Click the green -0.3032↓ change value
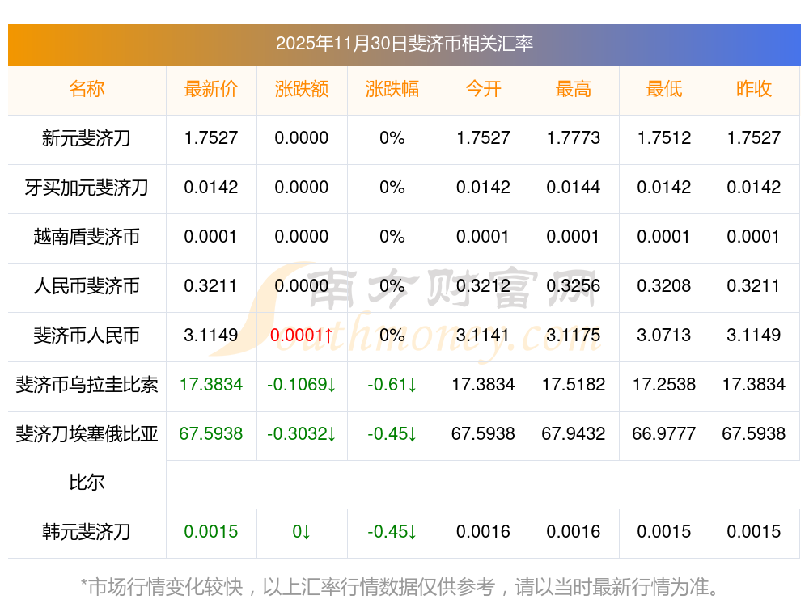This screenshot has width=809, height=612. (x=302, y=433)
